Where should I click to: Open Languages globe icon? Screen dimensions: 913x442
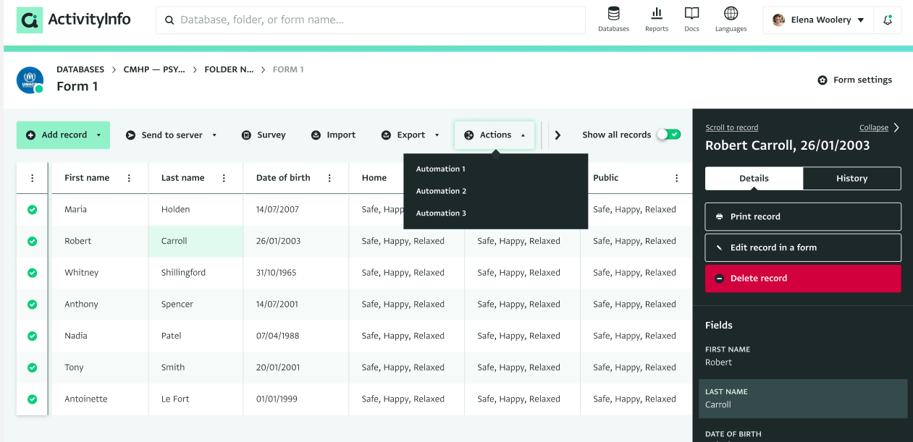731,14
